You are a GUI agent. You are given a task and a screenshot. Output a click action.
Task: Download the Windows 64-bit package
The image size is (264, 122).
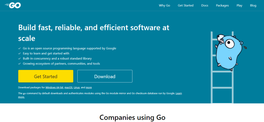tap(54, 87)
